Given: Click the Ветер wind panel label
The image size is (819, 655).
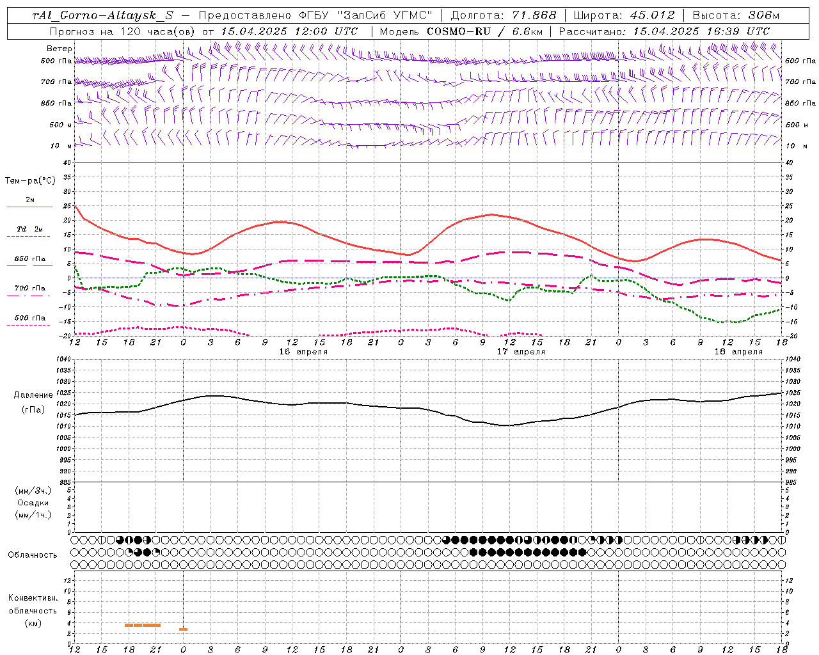Looking at the screenshot, I should (59, 49).
